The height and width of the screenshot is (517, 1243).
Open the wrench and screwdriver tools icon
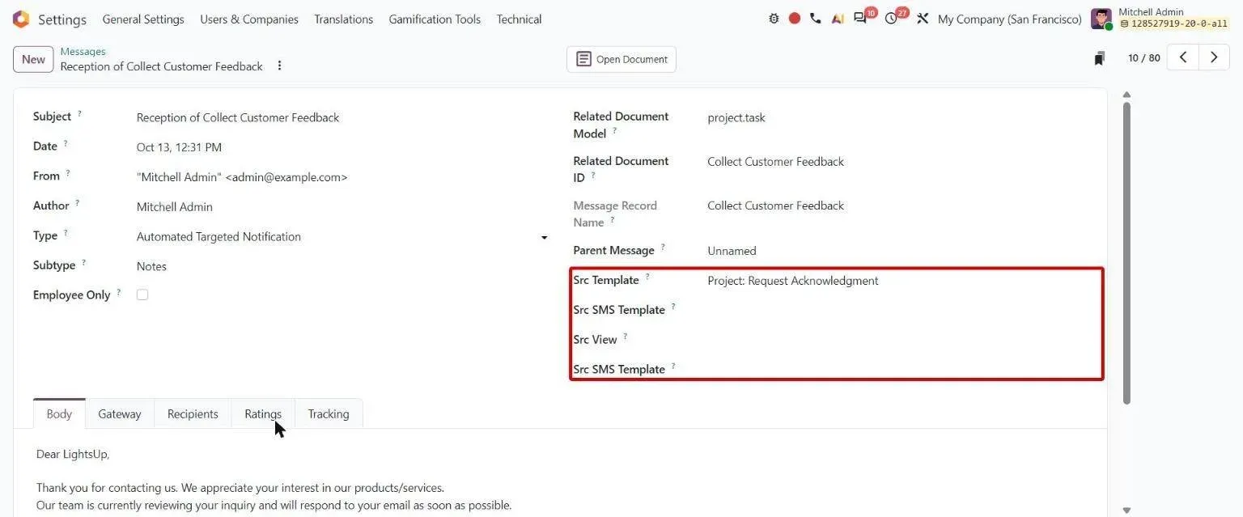pyautogui.click(x=923, y=19)
